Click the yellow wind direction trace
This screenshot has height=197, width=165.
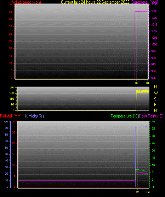(143, 91)
